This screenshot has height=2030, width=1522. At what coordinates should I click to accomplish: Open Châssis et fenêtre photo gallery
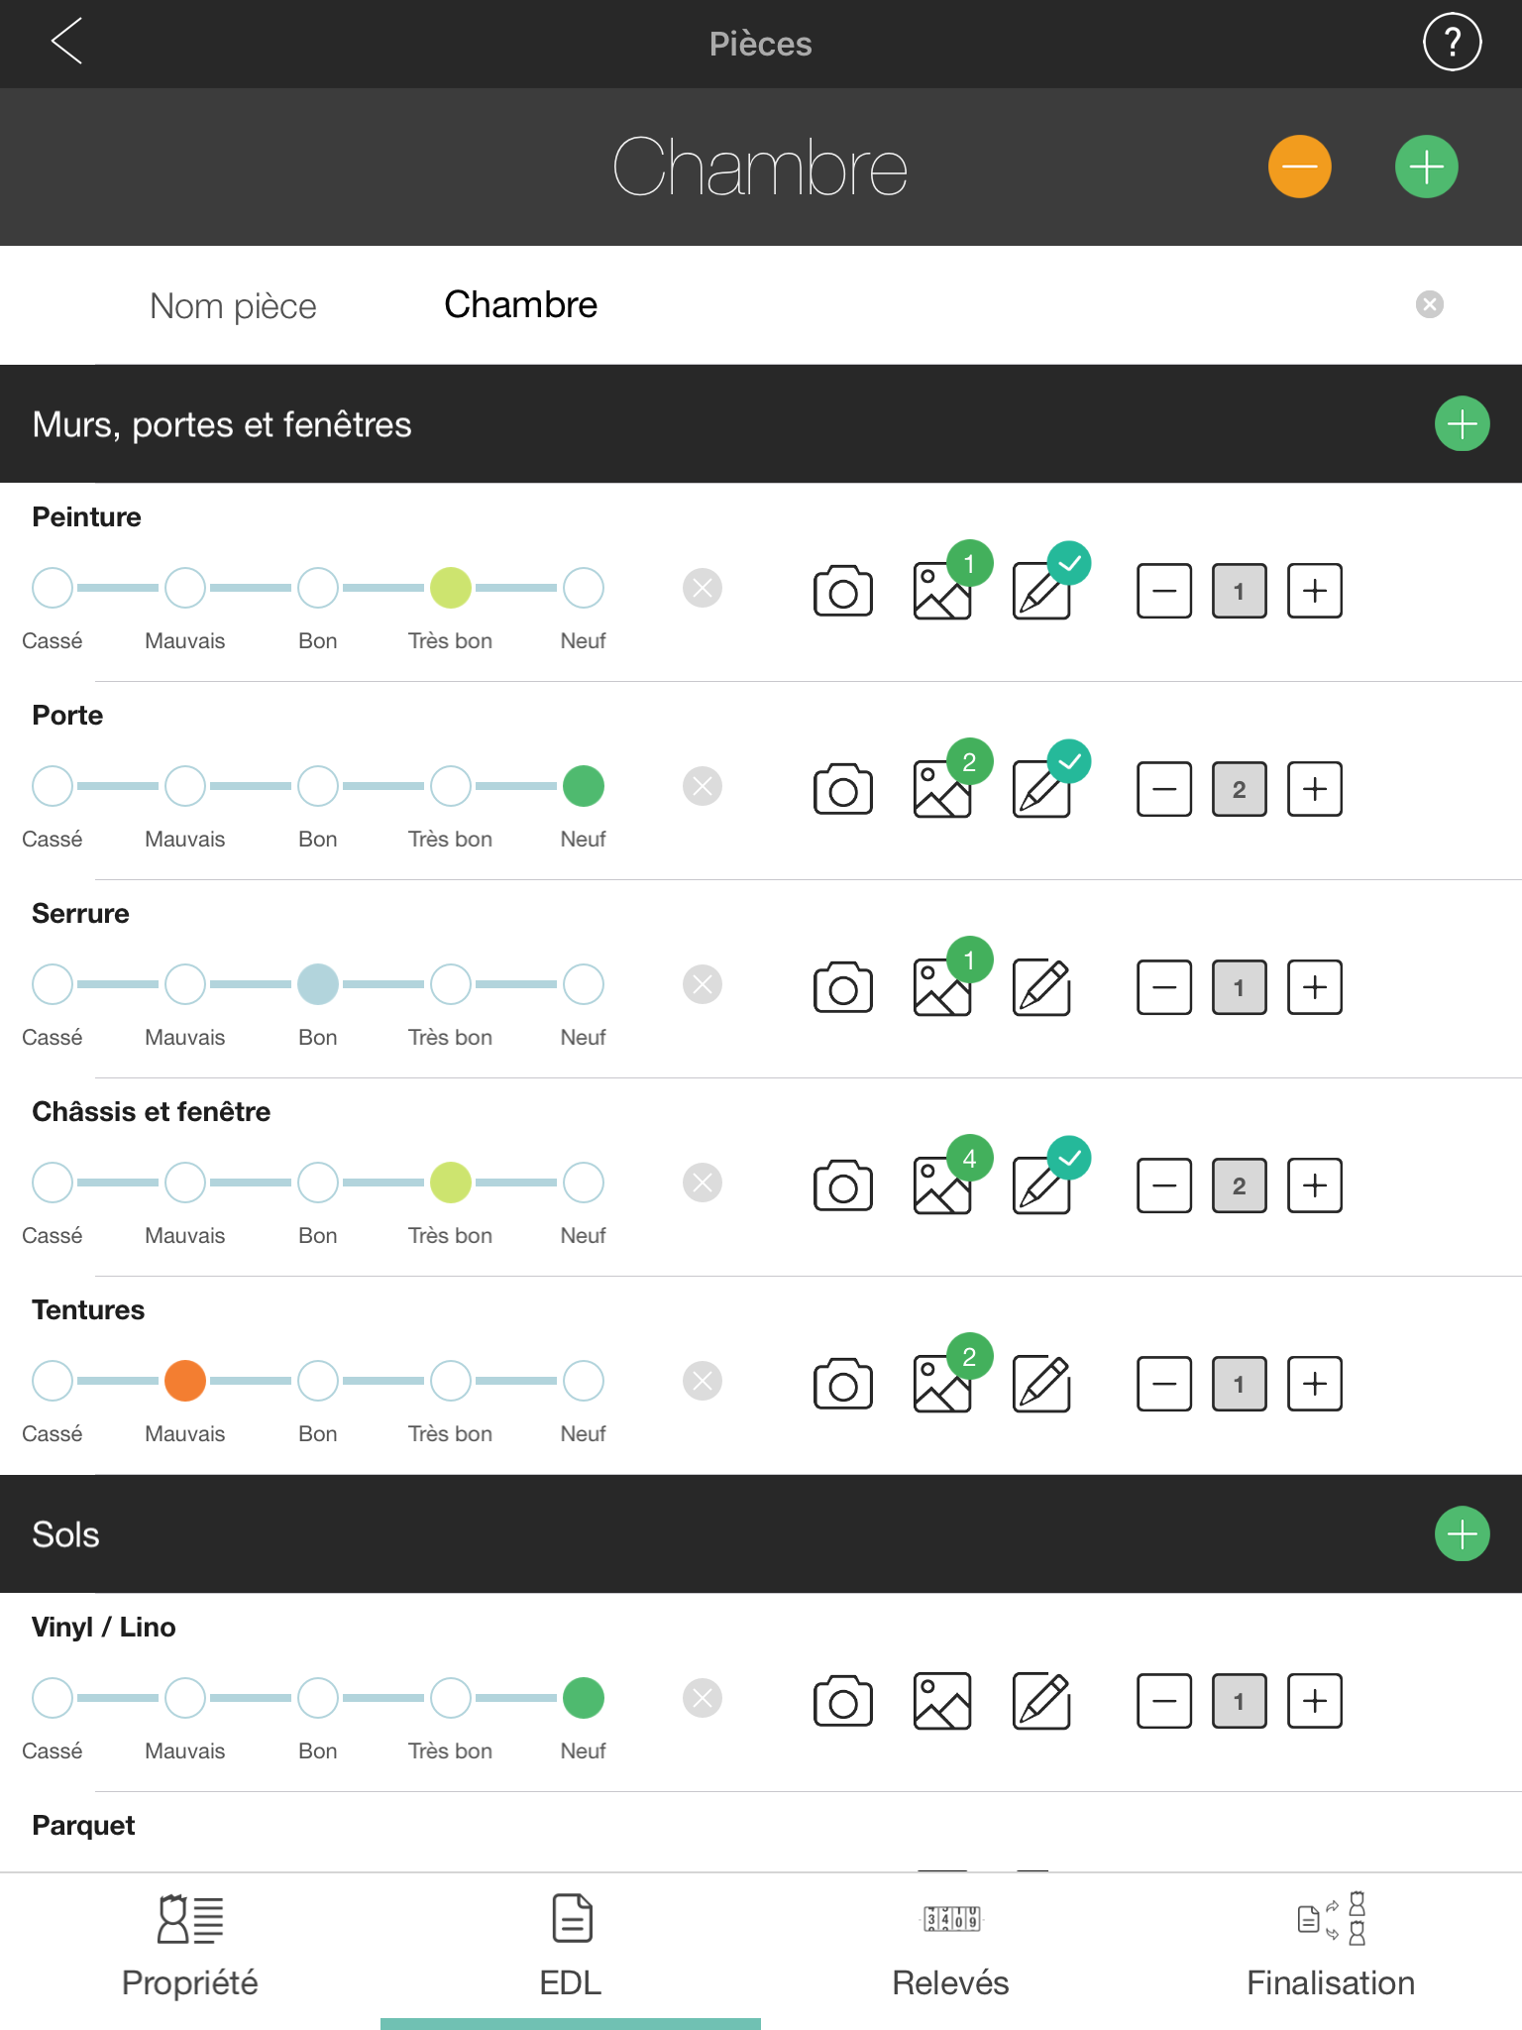[942, 1185]
